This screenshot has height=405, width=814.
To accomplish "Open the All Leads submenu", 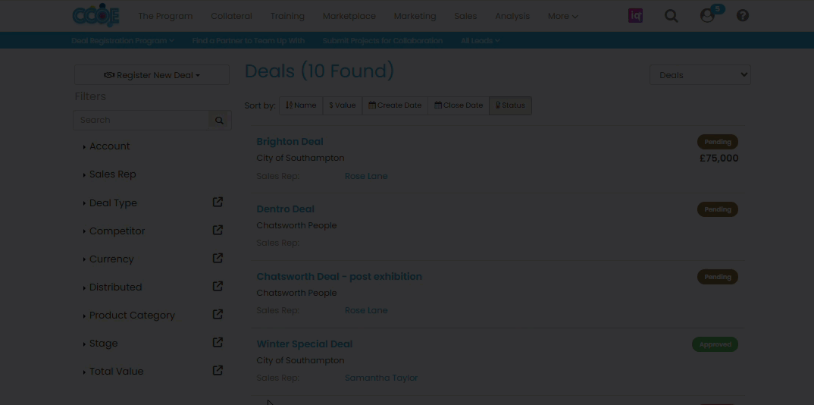I will point(481,40).
